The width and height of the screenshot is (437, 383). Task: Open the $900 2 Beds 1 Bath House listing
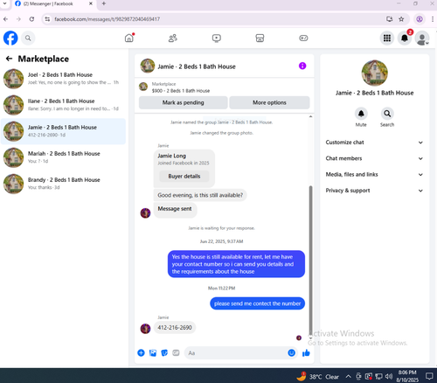tap(181, 91)
